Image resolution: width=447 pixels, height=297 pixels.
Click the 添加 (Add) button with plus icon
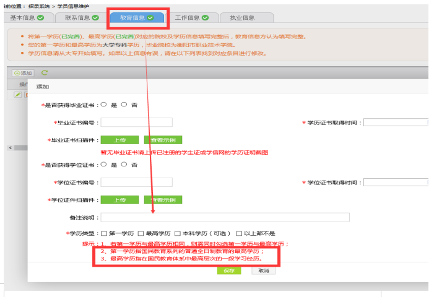coord(24,73)
